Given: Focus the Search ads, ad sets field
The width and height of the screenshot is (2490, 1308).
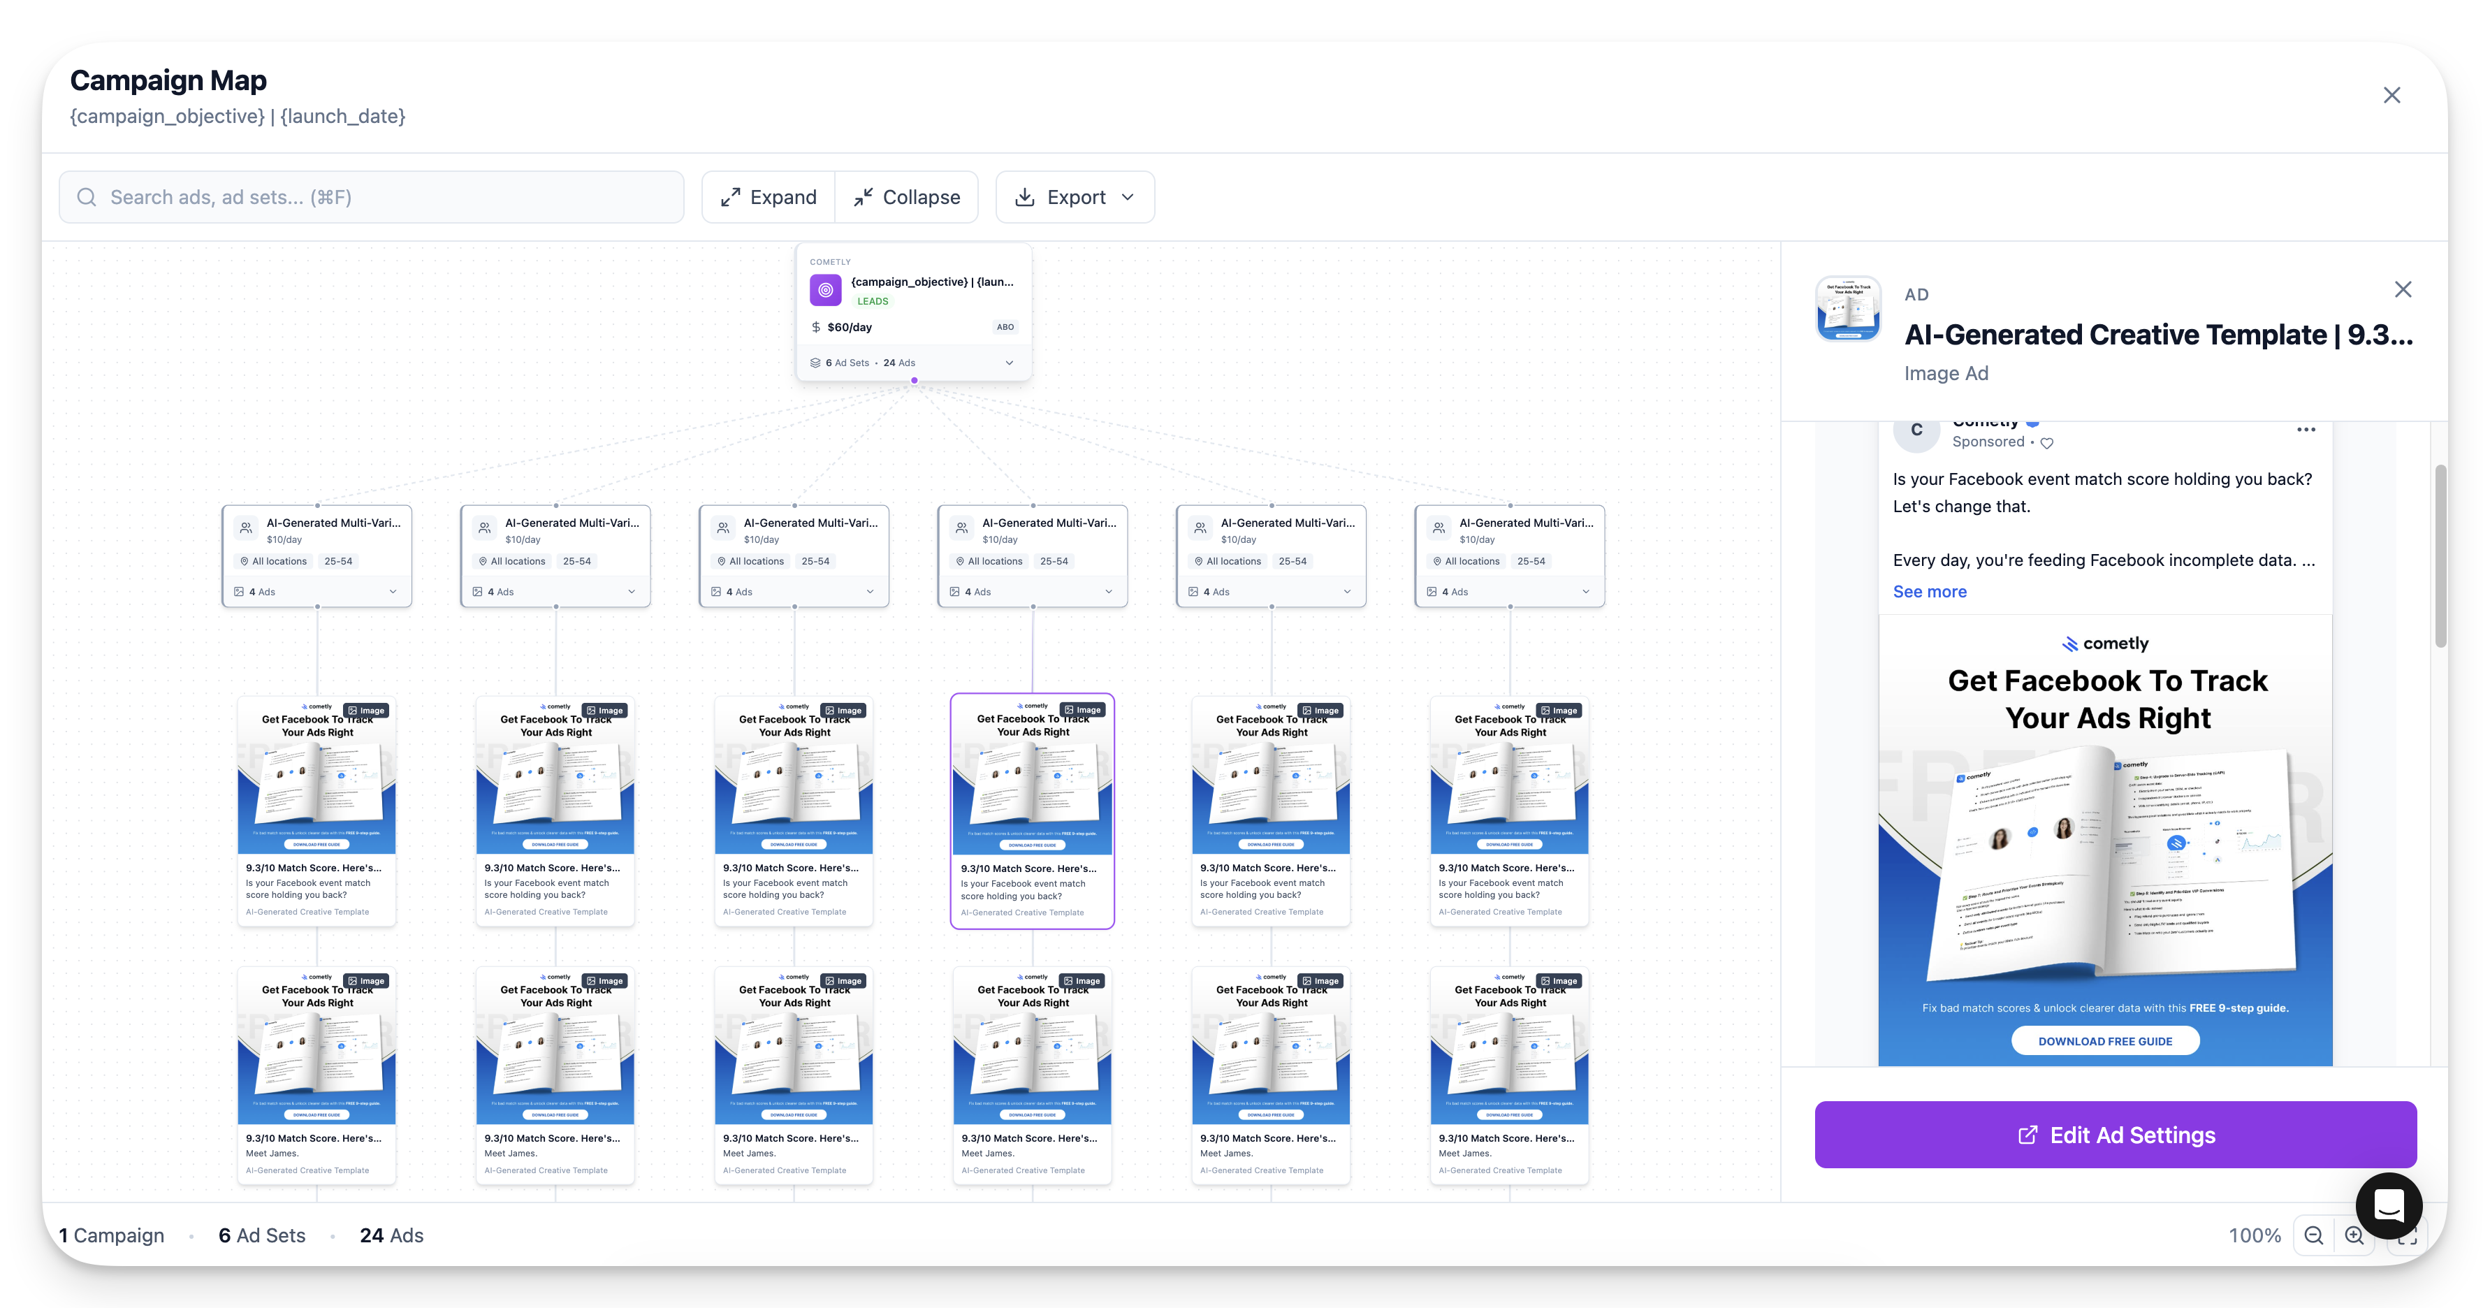Looking at the screenshot, I should coord(371,197).
